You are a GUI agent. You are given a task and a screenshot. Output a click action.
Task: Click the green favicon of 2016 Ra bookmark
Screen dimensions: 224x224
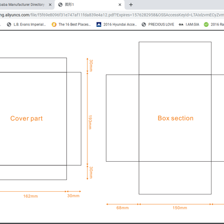point(206,25)
